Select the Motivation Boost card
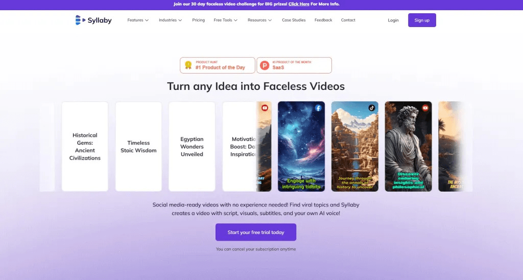The image size is (523, 280). tap(240, 147)
